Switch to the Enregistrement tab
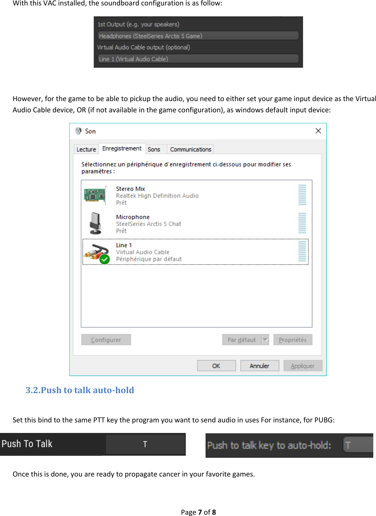 point(122,148)
